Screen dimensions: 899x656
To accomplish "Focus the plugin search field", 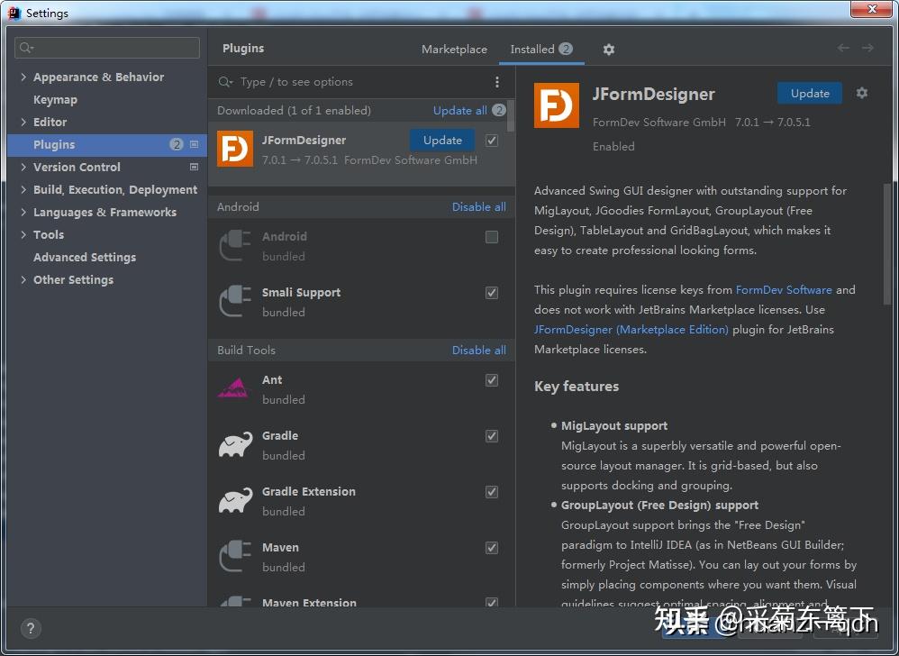I will pyautogui.click(x=360, y=82).
